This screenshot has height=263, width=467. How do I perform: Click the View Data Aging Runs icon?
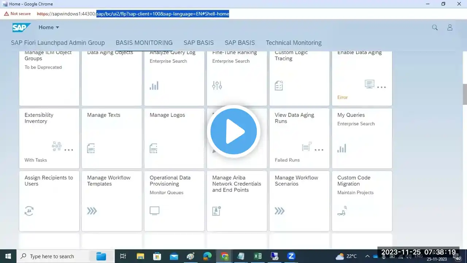(307, 147)
